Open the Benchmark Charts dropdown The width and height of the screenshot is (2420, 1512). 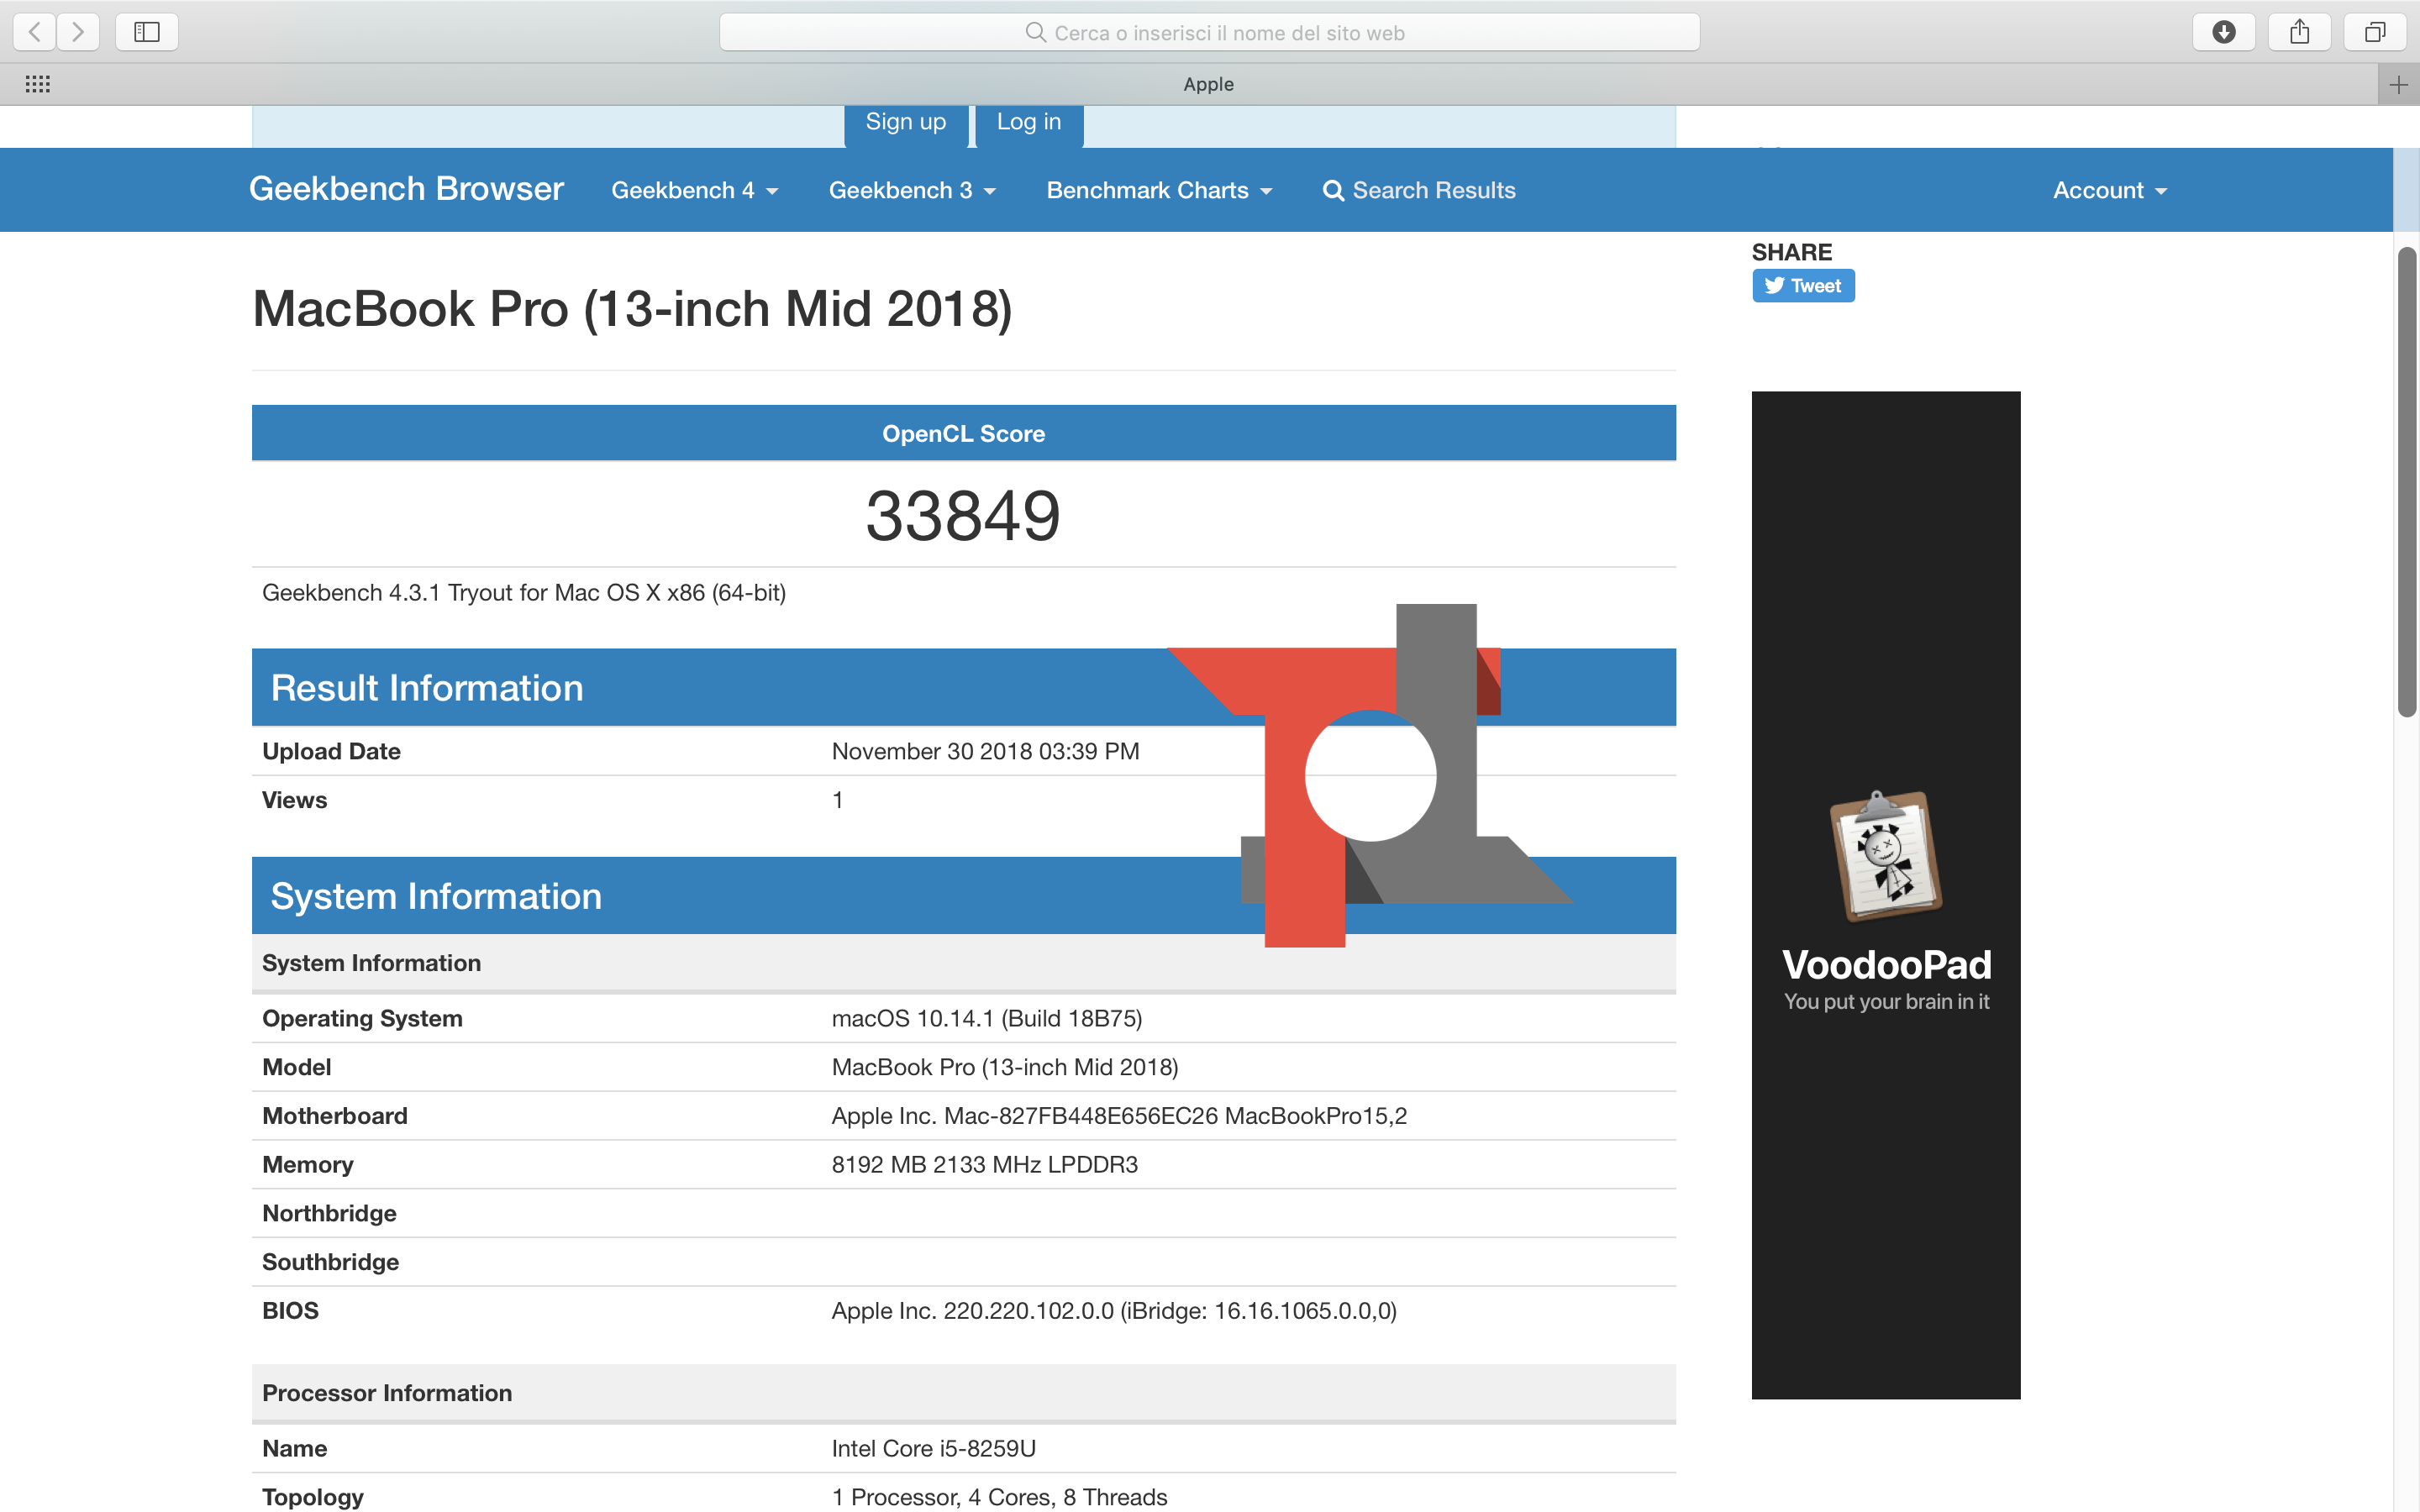pyautogui.click(x=1158, y=190)
